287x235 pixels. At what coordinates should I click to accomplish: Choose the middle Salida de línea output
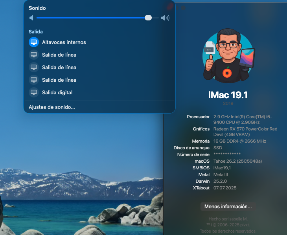tap(59, 67)
